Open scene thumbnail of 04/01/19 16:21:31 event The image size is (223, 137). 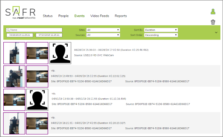coord(37,123)
